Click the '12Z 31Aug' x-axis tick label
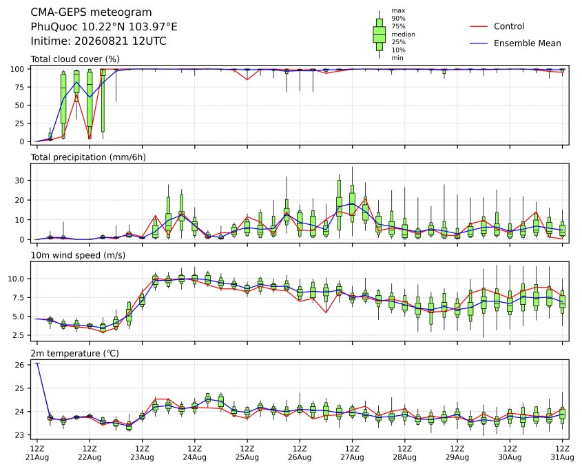582x469 pixels. [x=562, y=453]
